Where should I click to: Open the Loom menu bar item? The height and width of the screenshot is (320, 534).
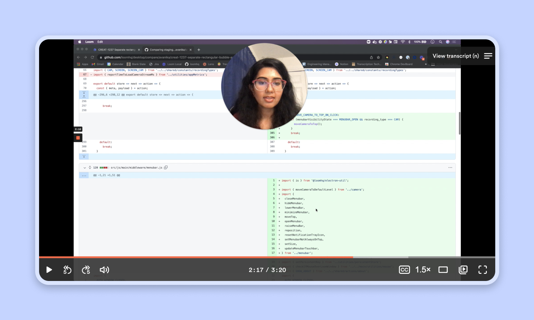click(89, 42)
